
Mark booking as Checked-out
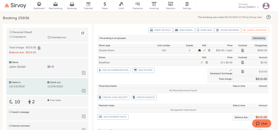tap(49, 37)
